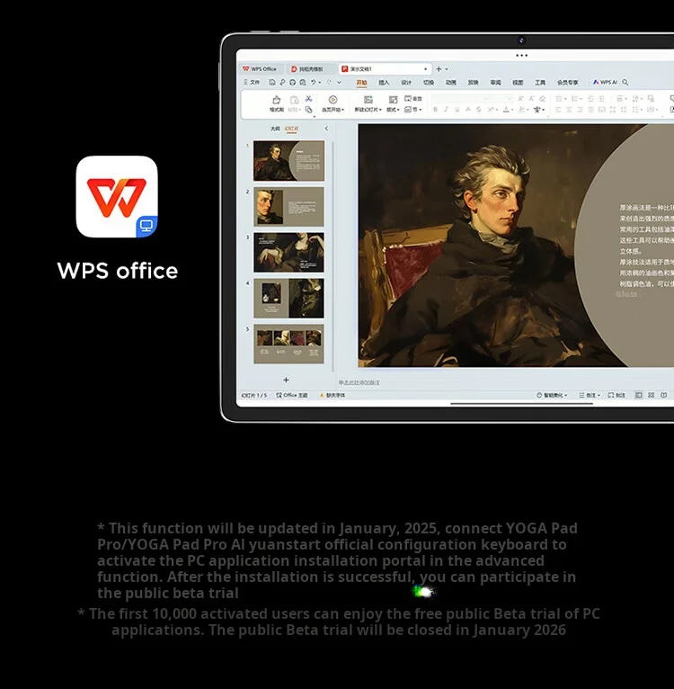This screenshot has width=674, height=689.
Task: Expand the quick access toolbar customize chevron
Action: click(339, 82)
